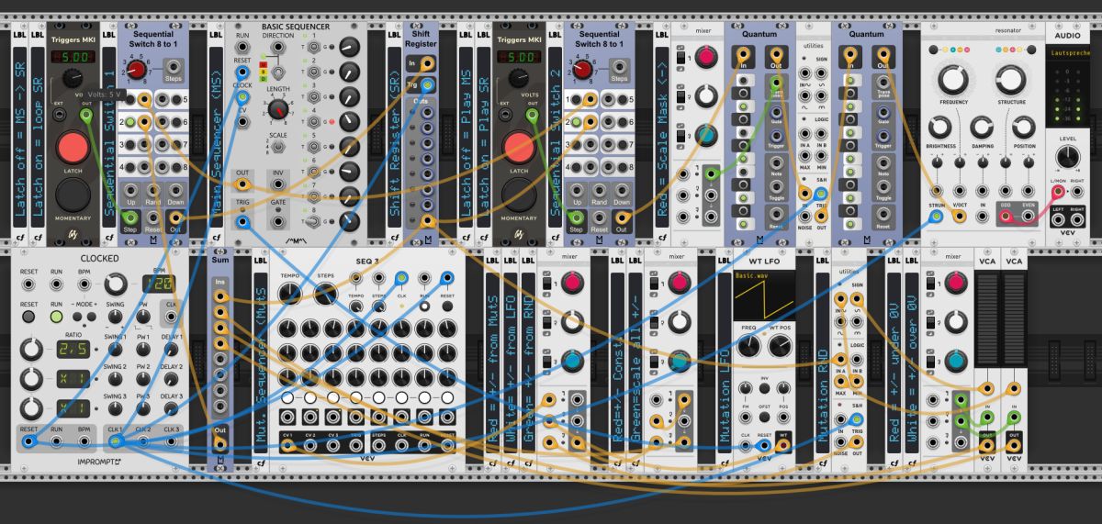
Task: Flip channel 1 switch on top mixer
Action: 681,59
